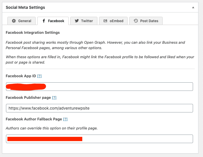Open the oEmbed tab
The image size is (203, 157).
113,21
